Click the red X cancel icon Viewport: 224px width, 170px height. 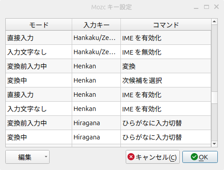point(131,157)
